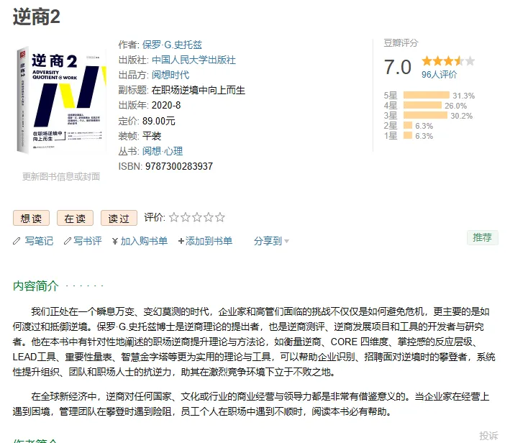
Task: Mark book as 读过
Action: point(119,218)
